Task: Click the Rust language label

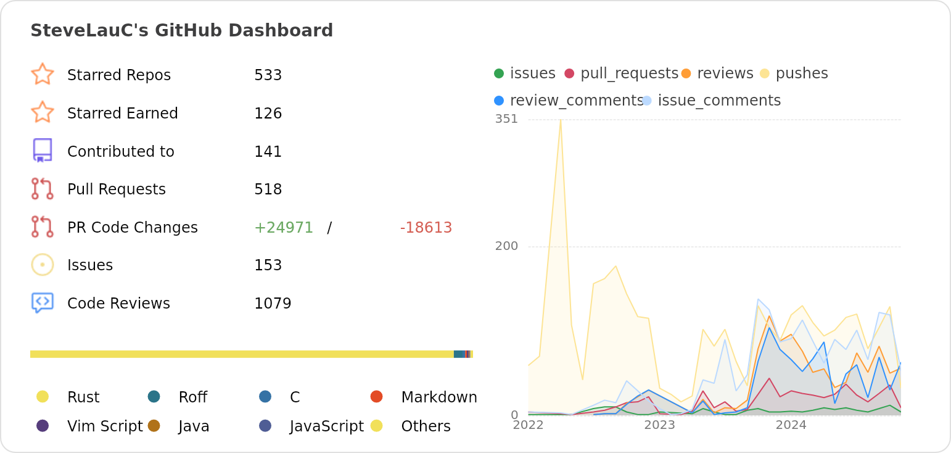Action: [83, 397]
